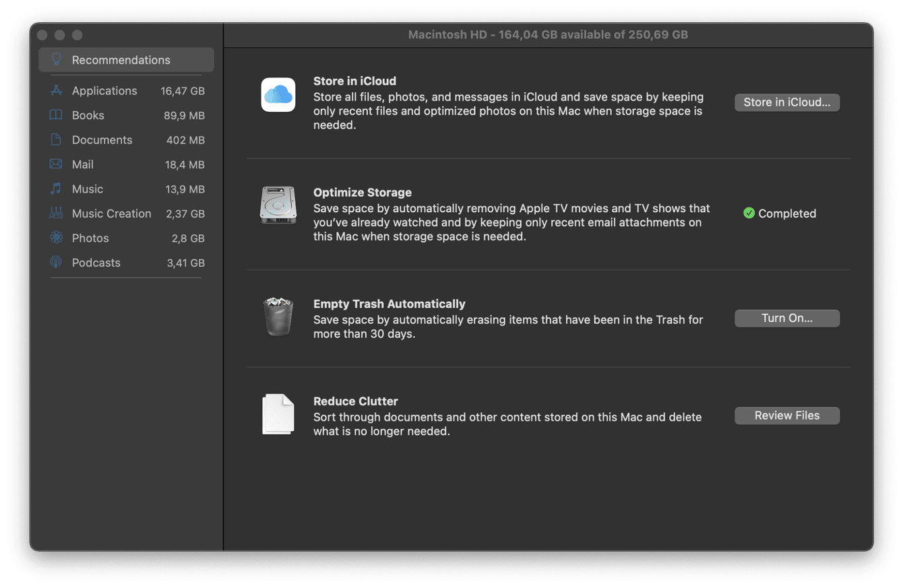The height and width of the screenshot is (588, 903).
Task: Click the Reduce Clutter heading
Action: pyautogui.click(x=356, y=401)
